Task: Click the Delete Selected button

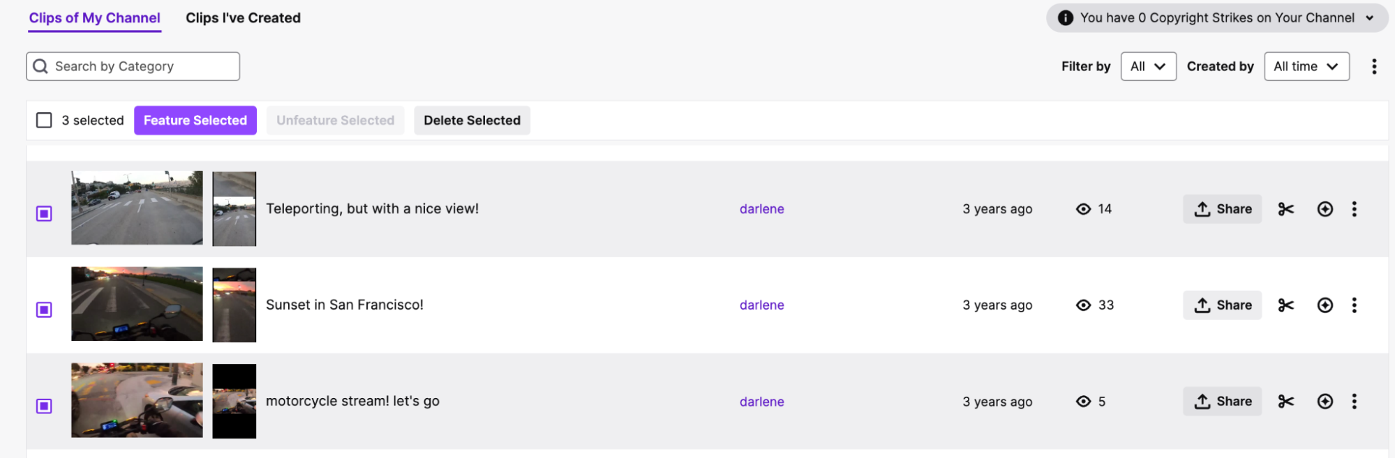Action: click(472, 121)
